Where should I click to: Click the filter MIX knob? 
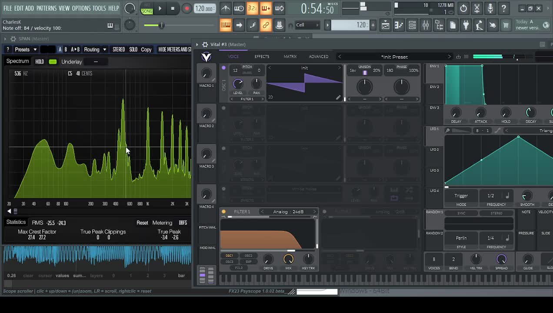coord(288,259)
